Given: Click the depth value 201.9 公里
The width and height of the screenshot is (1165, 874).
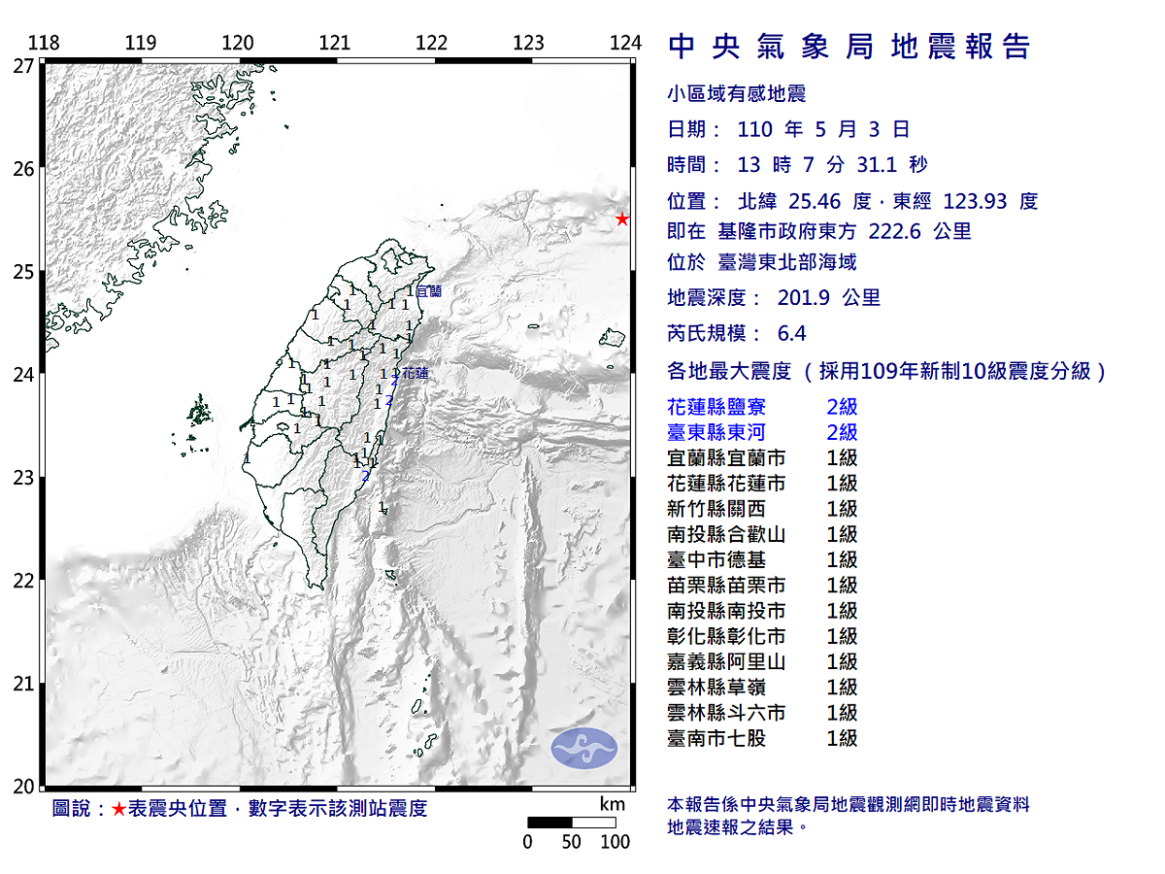Looking at the screenshot, I should [829, 298].
